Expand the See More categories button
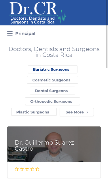Image resolution: width=108 pixels, height=181 pixels. click(x=77, y=112)
